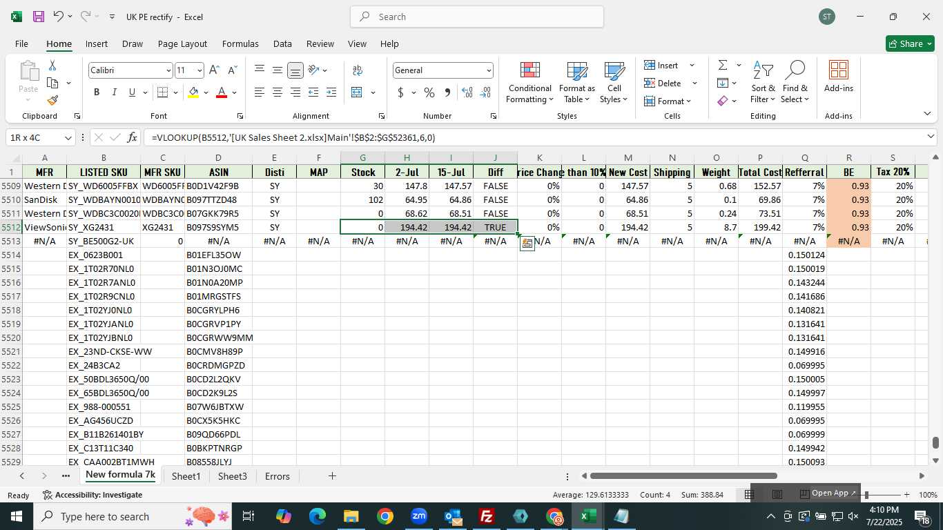Click the Accounting dollar format icon

400,92
